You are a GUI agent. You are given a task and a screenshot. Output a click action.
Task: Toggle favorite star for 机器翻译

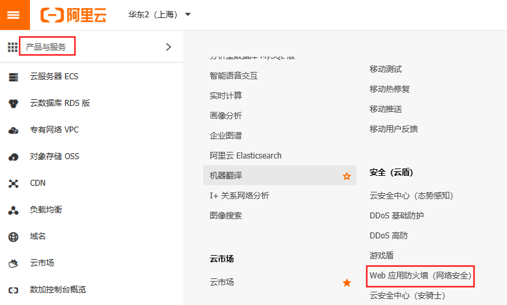coord(346,176)
